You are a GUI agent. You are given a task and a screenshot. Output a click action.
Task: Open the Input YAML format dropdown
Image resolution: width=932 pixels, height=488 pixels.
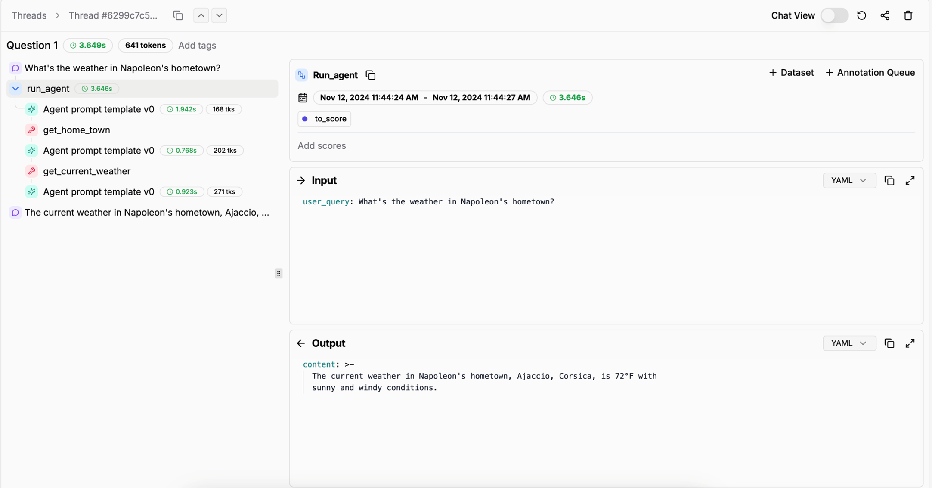tap(849, 181)
